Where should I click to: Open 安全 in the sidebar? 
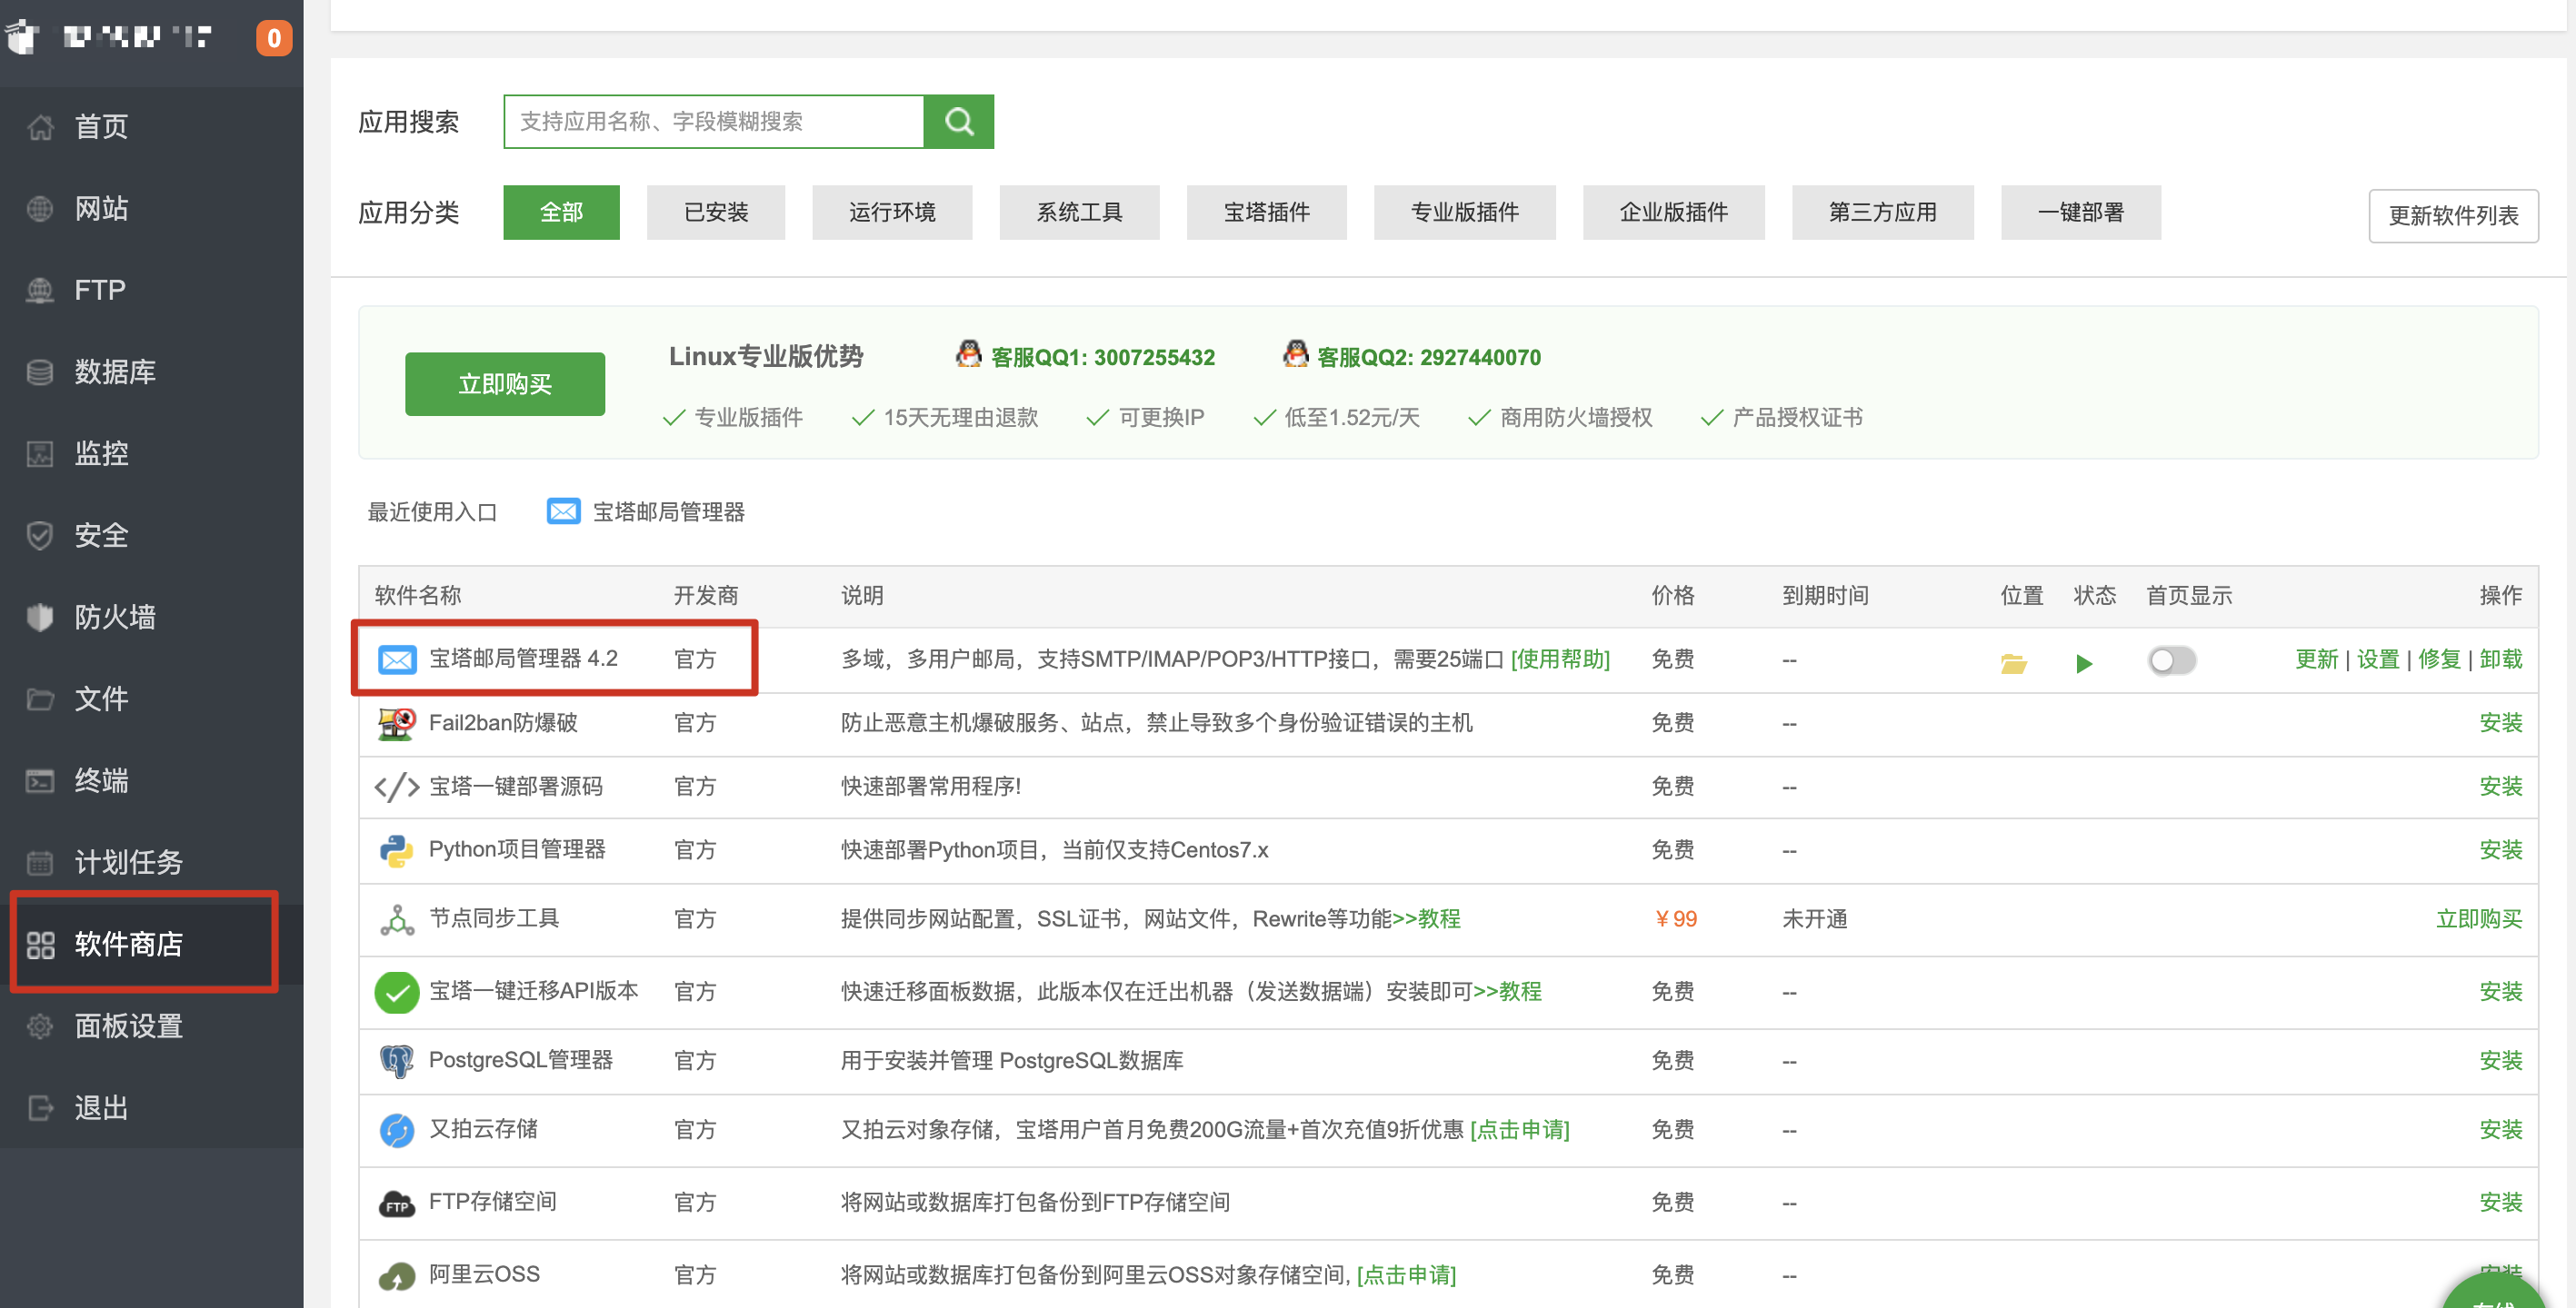point(152,536)
